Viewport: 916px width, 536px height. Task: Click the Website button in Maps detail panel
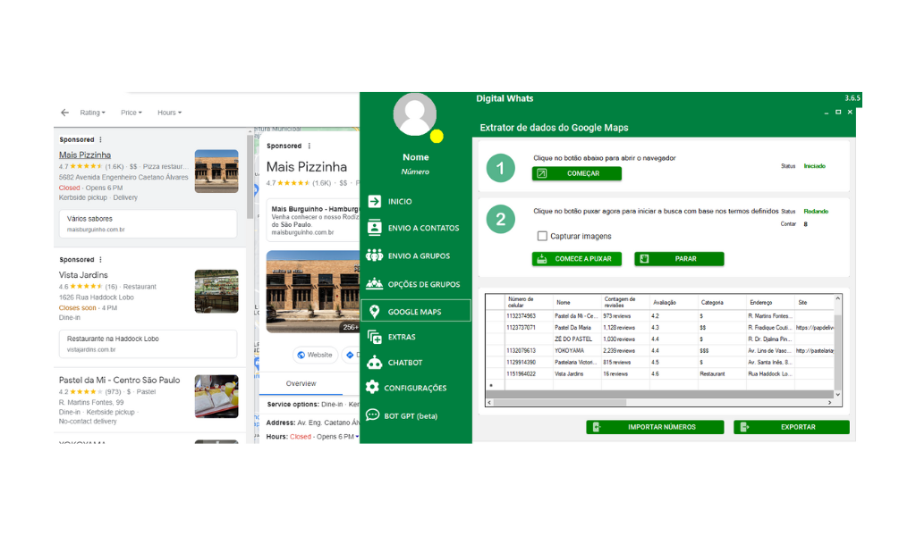314,355
